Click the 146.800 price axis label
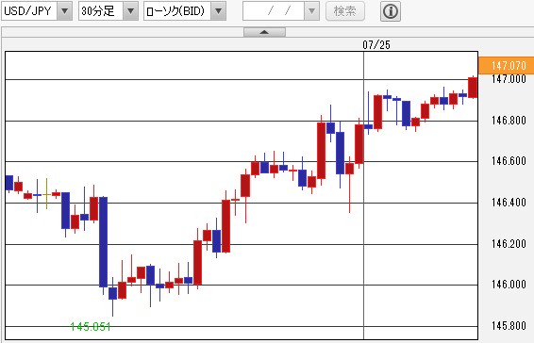The width and height of the screenshot is (534, 343). pos(509,120)
